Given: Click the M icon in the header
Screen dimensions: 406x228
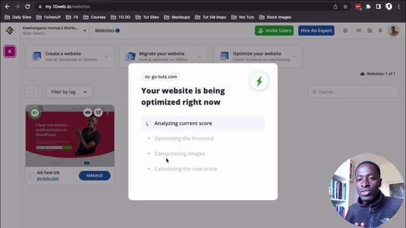Looking at the screenshot, I should [358, 30].
